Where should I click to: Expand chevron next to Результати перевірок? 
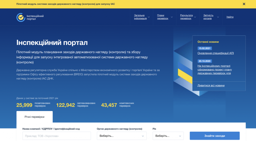[195, 17]
